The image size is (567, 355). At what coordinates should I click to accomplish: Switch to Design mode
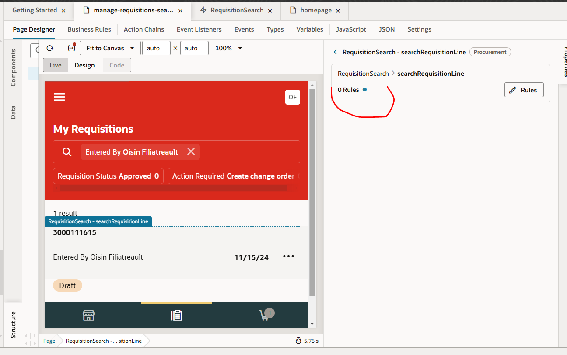click(85, 65)
